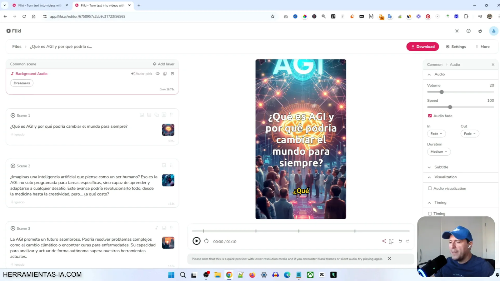Select the Auto-pick icon for Background Audio
This screenshot has height=281, width=500.
pyautogui.click(x=133, y=74)
